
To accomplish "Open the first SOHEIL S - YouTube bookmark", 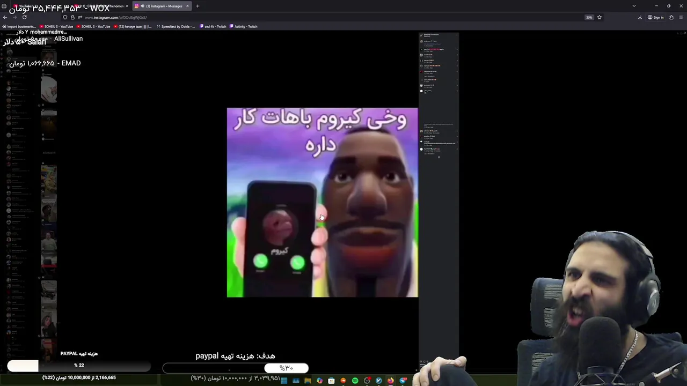I will (56, 26).
